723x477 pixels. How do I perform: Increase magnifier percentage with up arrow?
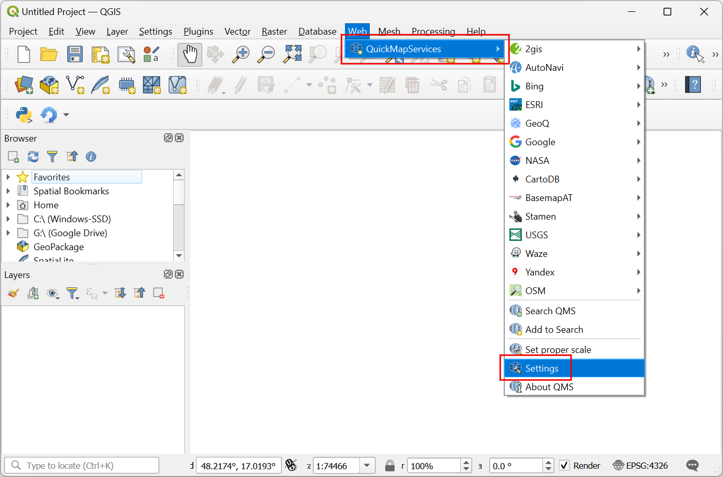[x=466, y=463]
